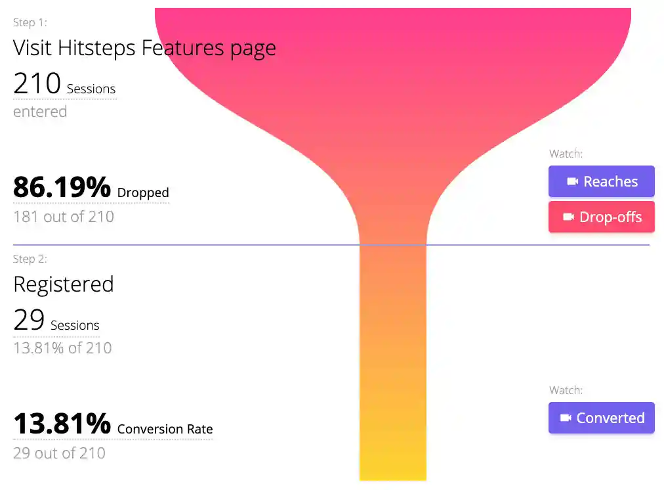Click the 'Registered' step title
664x490 pixels.
pos(64,284)
